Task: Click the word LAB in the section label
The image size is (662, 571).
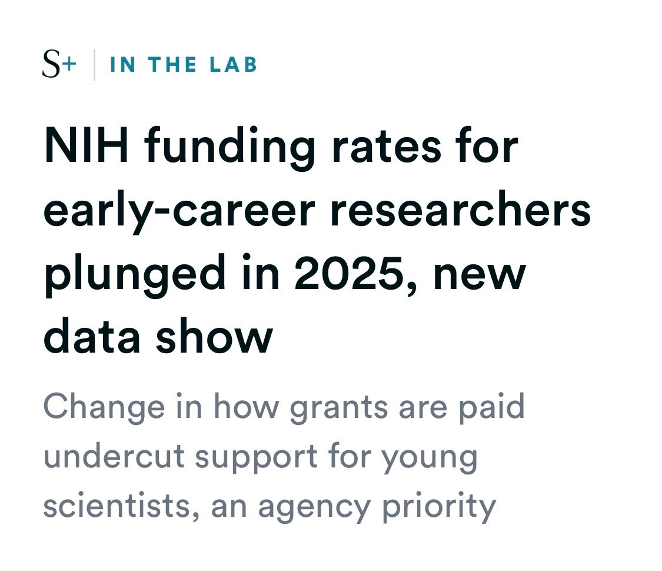Action: pos(234,65)
